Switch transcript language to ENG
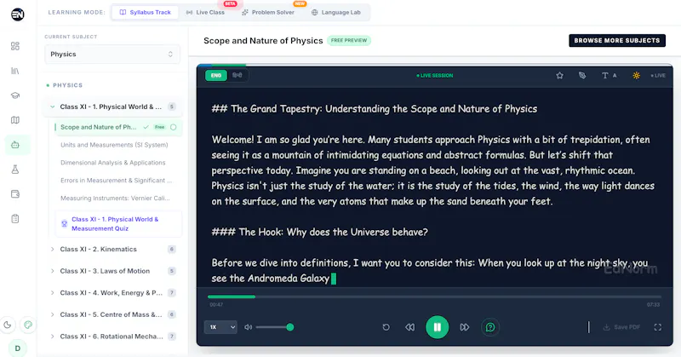The width and height of the screenshot is (681, 357). coord(216,75)
